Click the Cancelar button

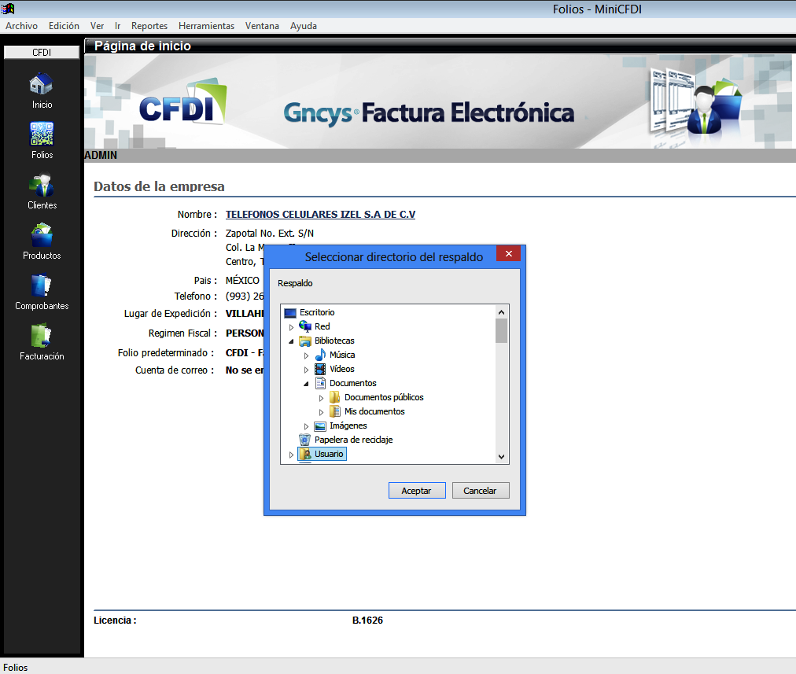481,491
